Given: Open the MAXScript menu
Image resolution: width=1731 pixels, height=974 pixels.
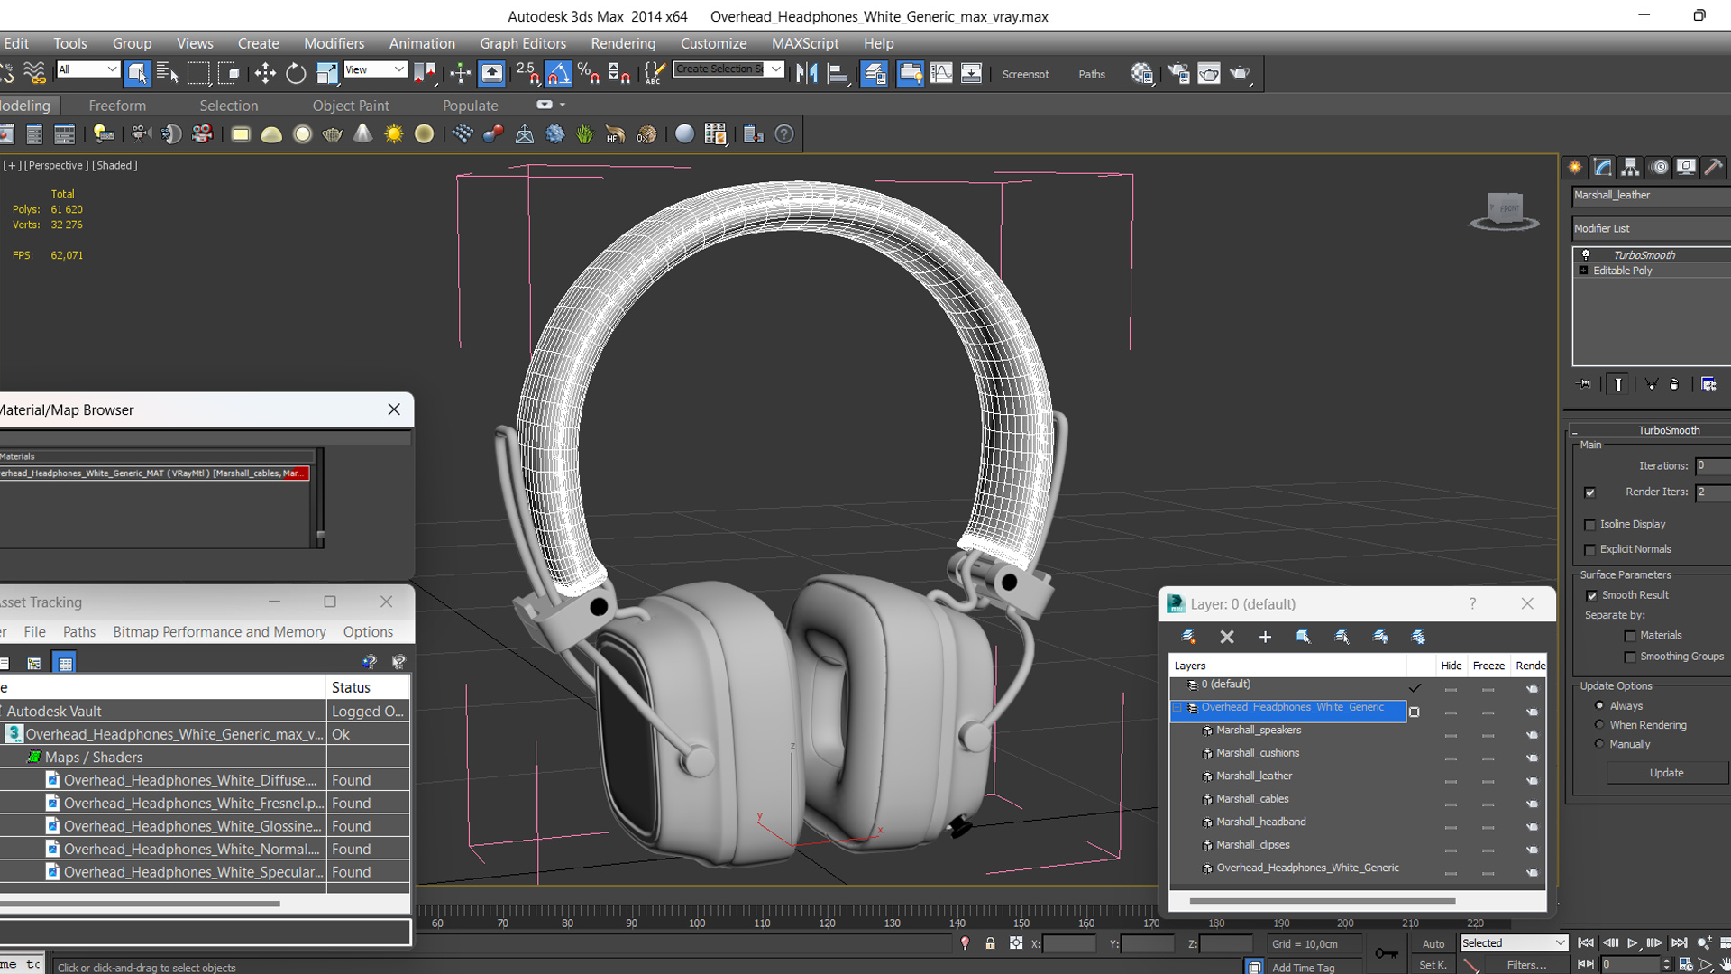Looking at the screenshot, I should [805, 43].
